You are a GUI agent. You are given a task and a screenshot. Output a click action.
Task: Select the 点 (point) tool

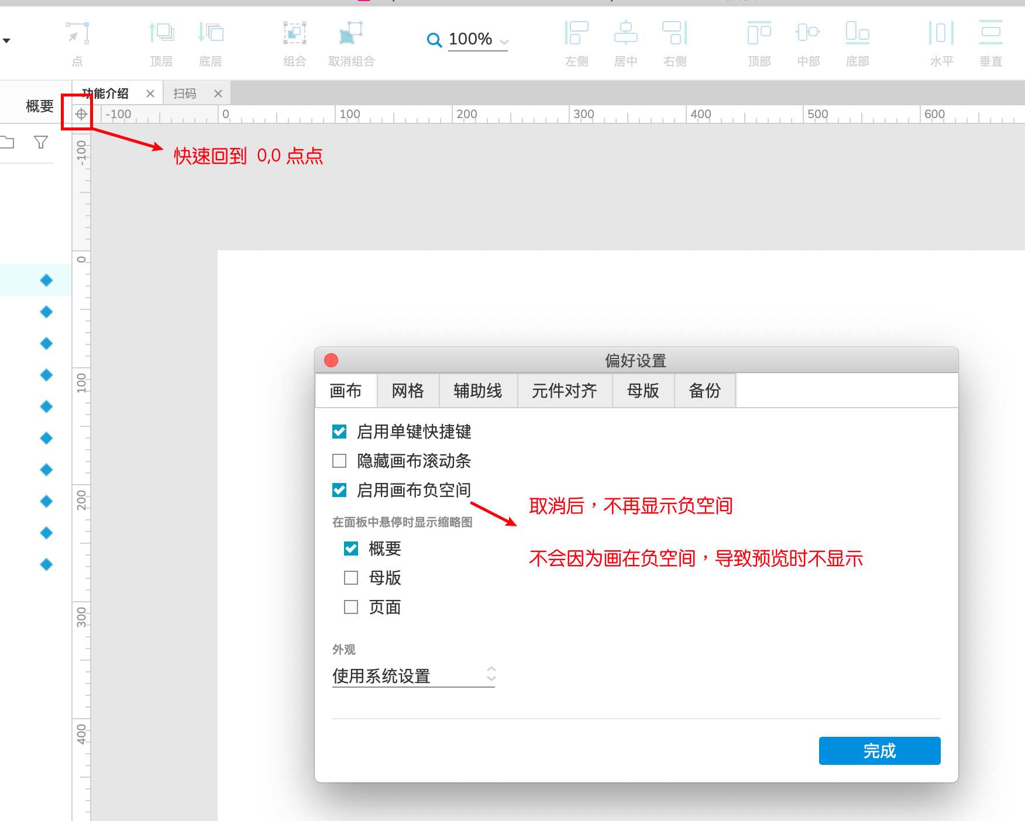(77, 33)
